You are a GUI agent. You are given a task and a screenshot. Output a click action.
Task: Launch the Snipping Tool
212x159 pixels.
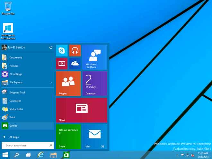(28, 93)
